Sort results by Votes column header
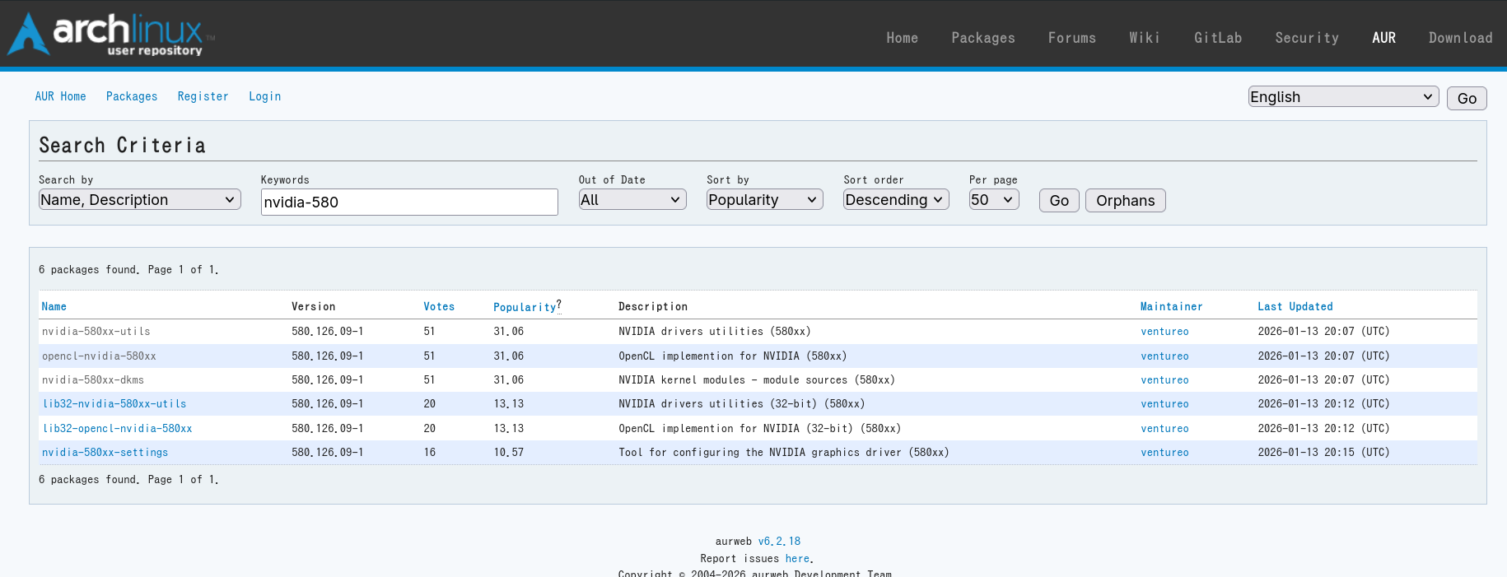Viewport: 1507px width, 577px height. coord(439,306)
